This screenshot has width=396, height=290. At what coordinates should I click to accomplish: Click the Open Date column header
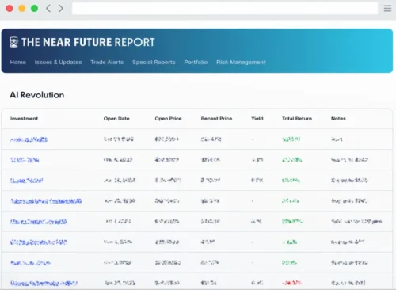click(116, 119)
